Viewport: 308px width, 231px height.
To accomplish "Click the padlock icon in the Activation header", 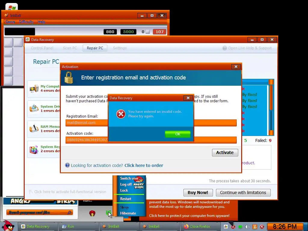I will 69,78.
